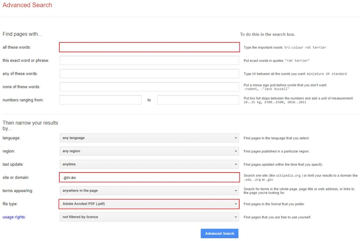Click the 'Then narrow your results by...' heading
This screenshot has height=241, width=360.
coord(30,126)
